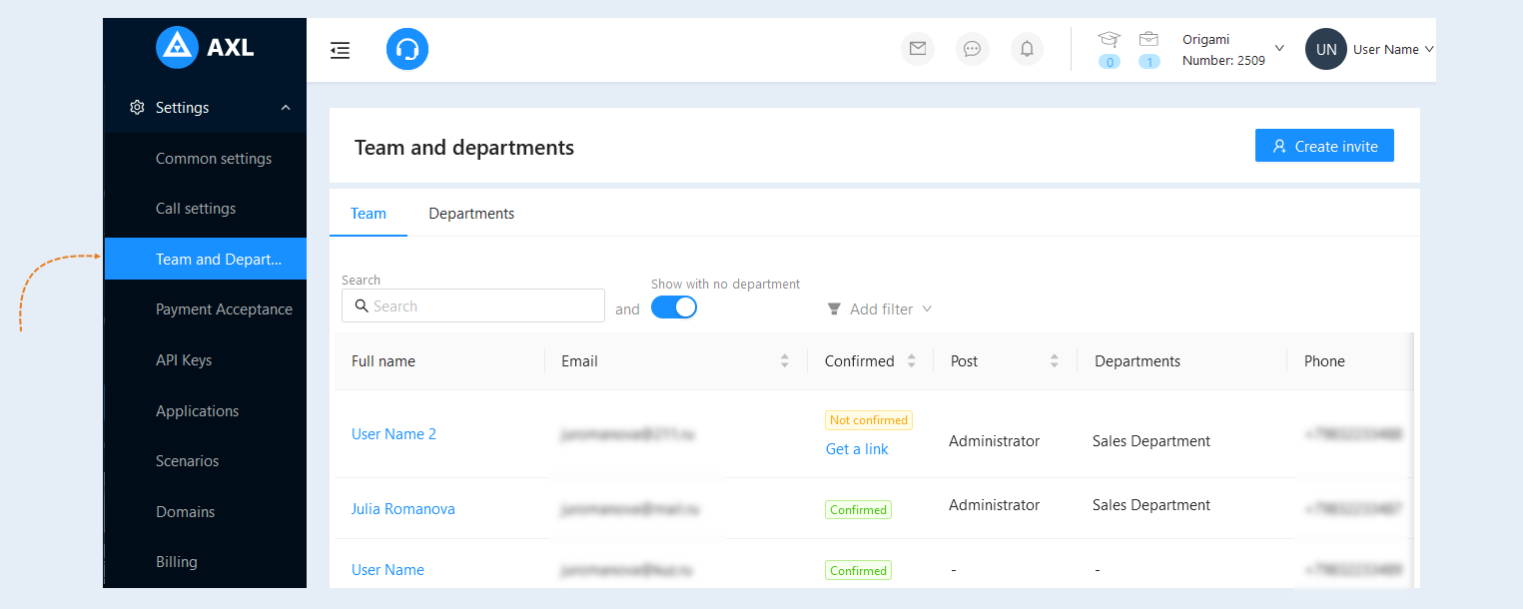Open the User Name row link
The width and height of the screenshot is (1523, 609).
387,570
